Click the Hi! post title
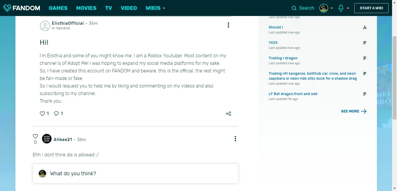The height and width of the screenshot is (191, 397). pos(44,42)
